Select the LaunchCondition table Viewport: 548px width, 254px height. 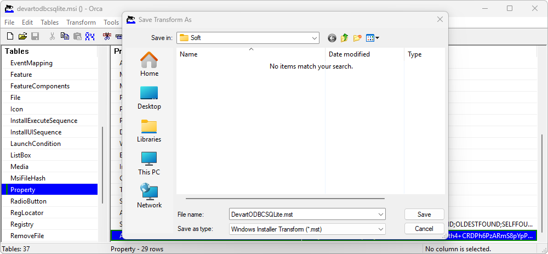point(50,144)
